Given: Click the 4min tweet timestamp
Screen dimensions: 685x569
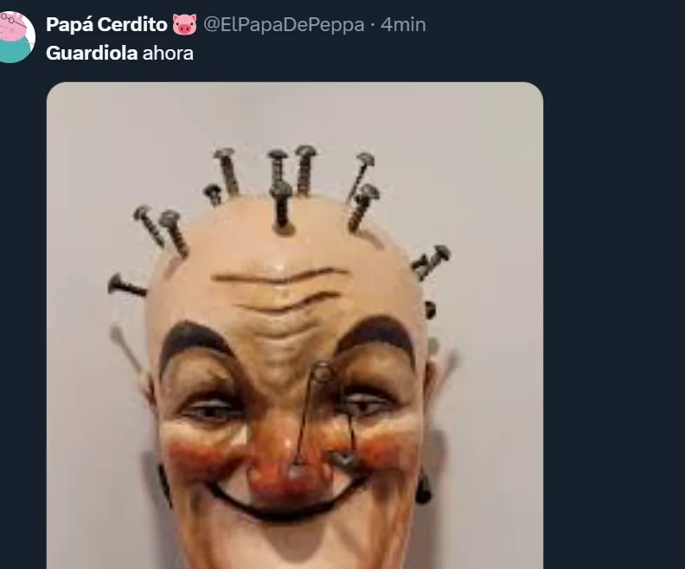Looking at the screenshot, I should click(403, 25).
